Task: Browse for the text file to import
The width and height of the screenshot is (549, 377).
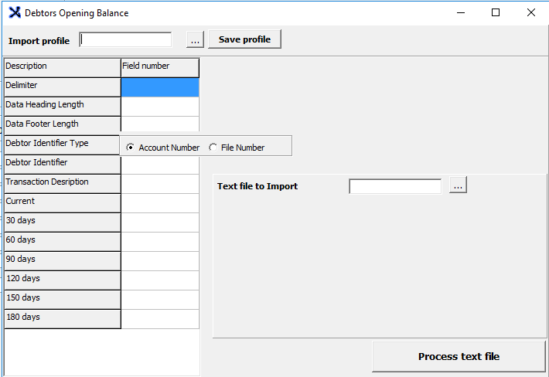Action: (458, 186)
